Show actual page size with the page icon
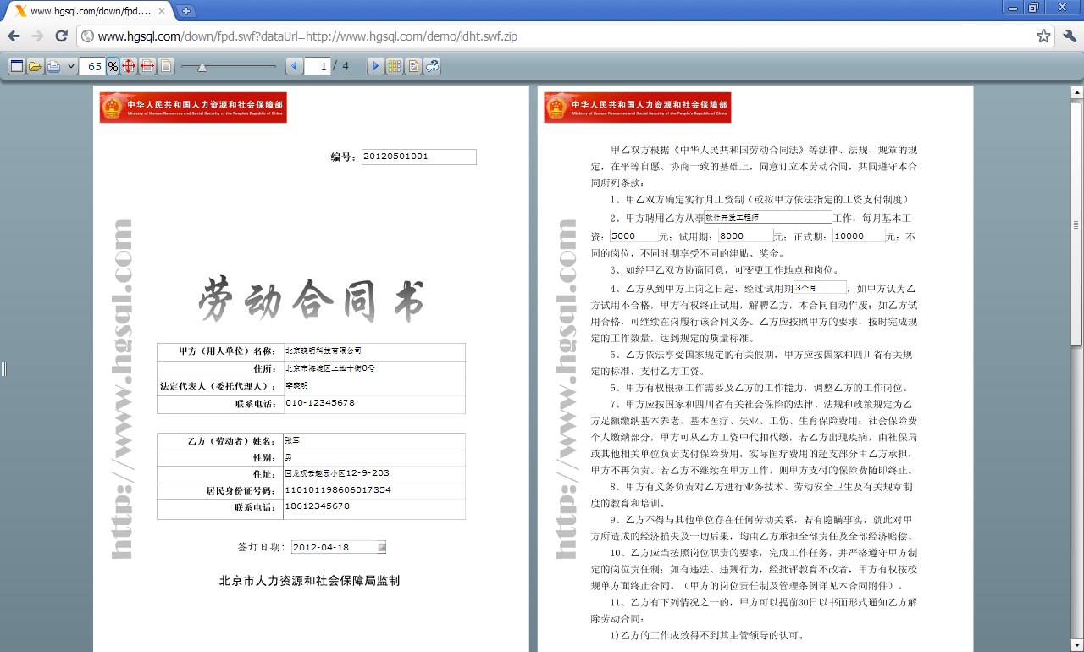The width and height of the screenshot is (1084, 652). tap(166, 66)
